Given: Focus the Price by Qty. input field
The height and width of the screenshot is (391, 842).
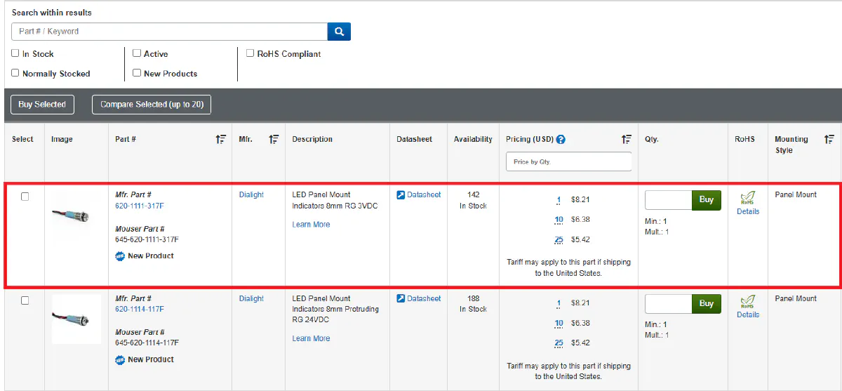Looking at the screenshot, I should [x=569, y=161].
